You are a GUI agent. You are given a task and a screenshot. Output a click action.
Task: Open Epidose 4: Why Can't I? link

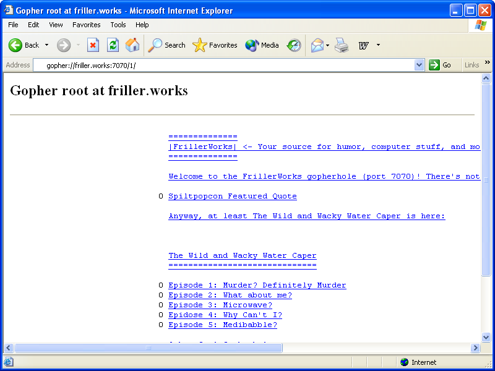pos(225,315)
